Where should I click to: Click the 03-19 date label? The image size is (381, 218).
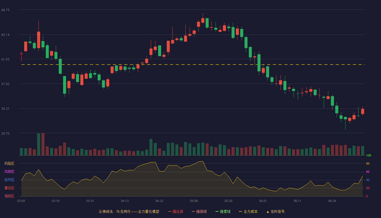pyautogui.click(x=56, y=201)
